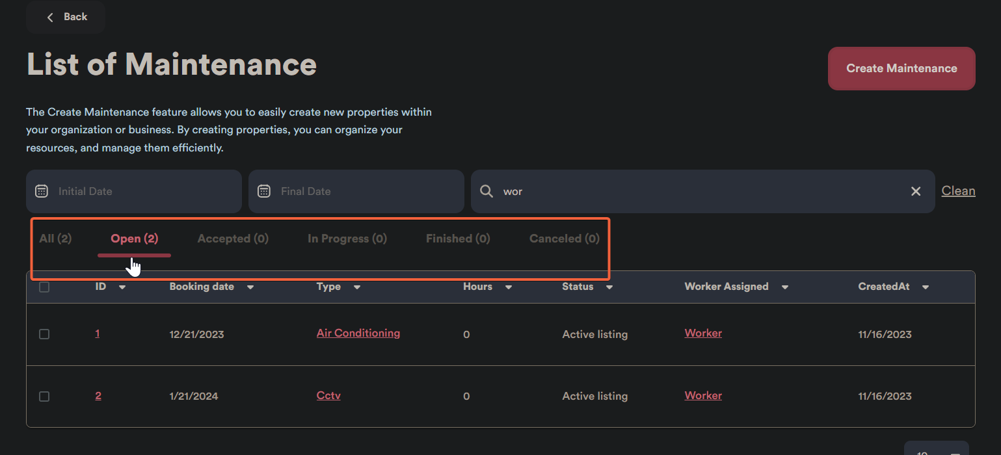Click the calendar icon in Initial Date
The image size is (1001, 455).
42,191
